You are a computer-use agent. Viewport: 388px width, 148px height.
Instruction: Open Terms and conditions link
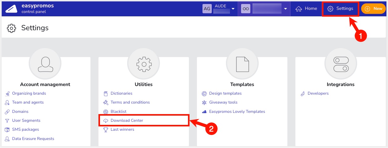pyautogui.click(x=130, y=102)
